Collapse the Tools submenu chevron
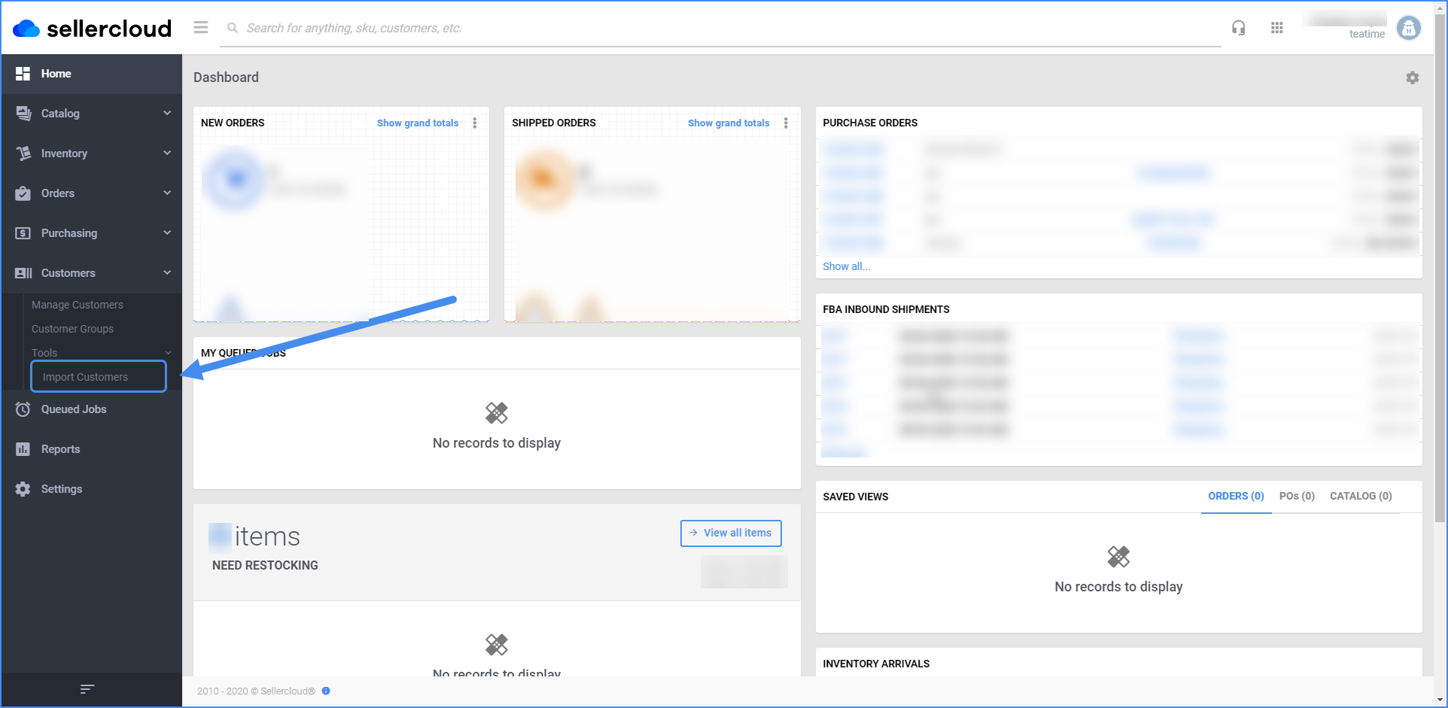Viewport: 1448px width, 708px height. [x=168, y=353]
